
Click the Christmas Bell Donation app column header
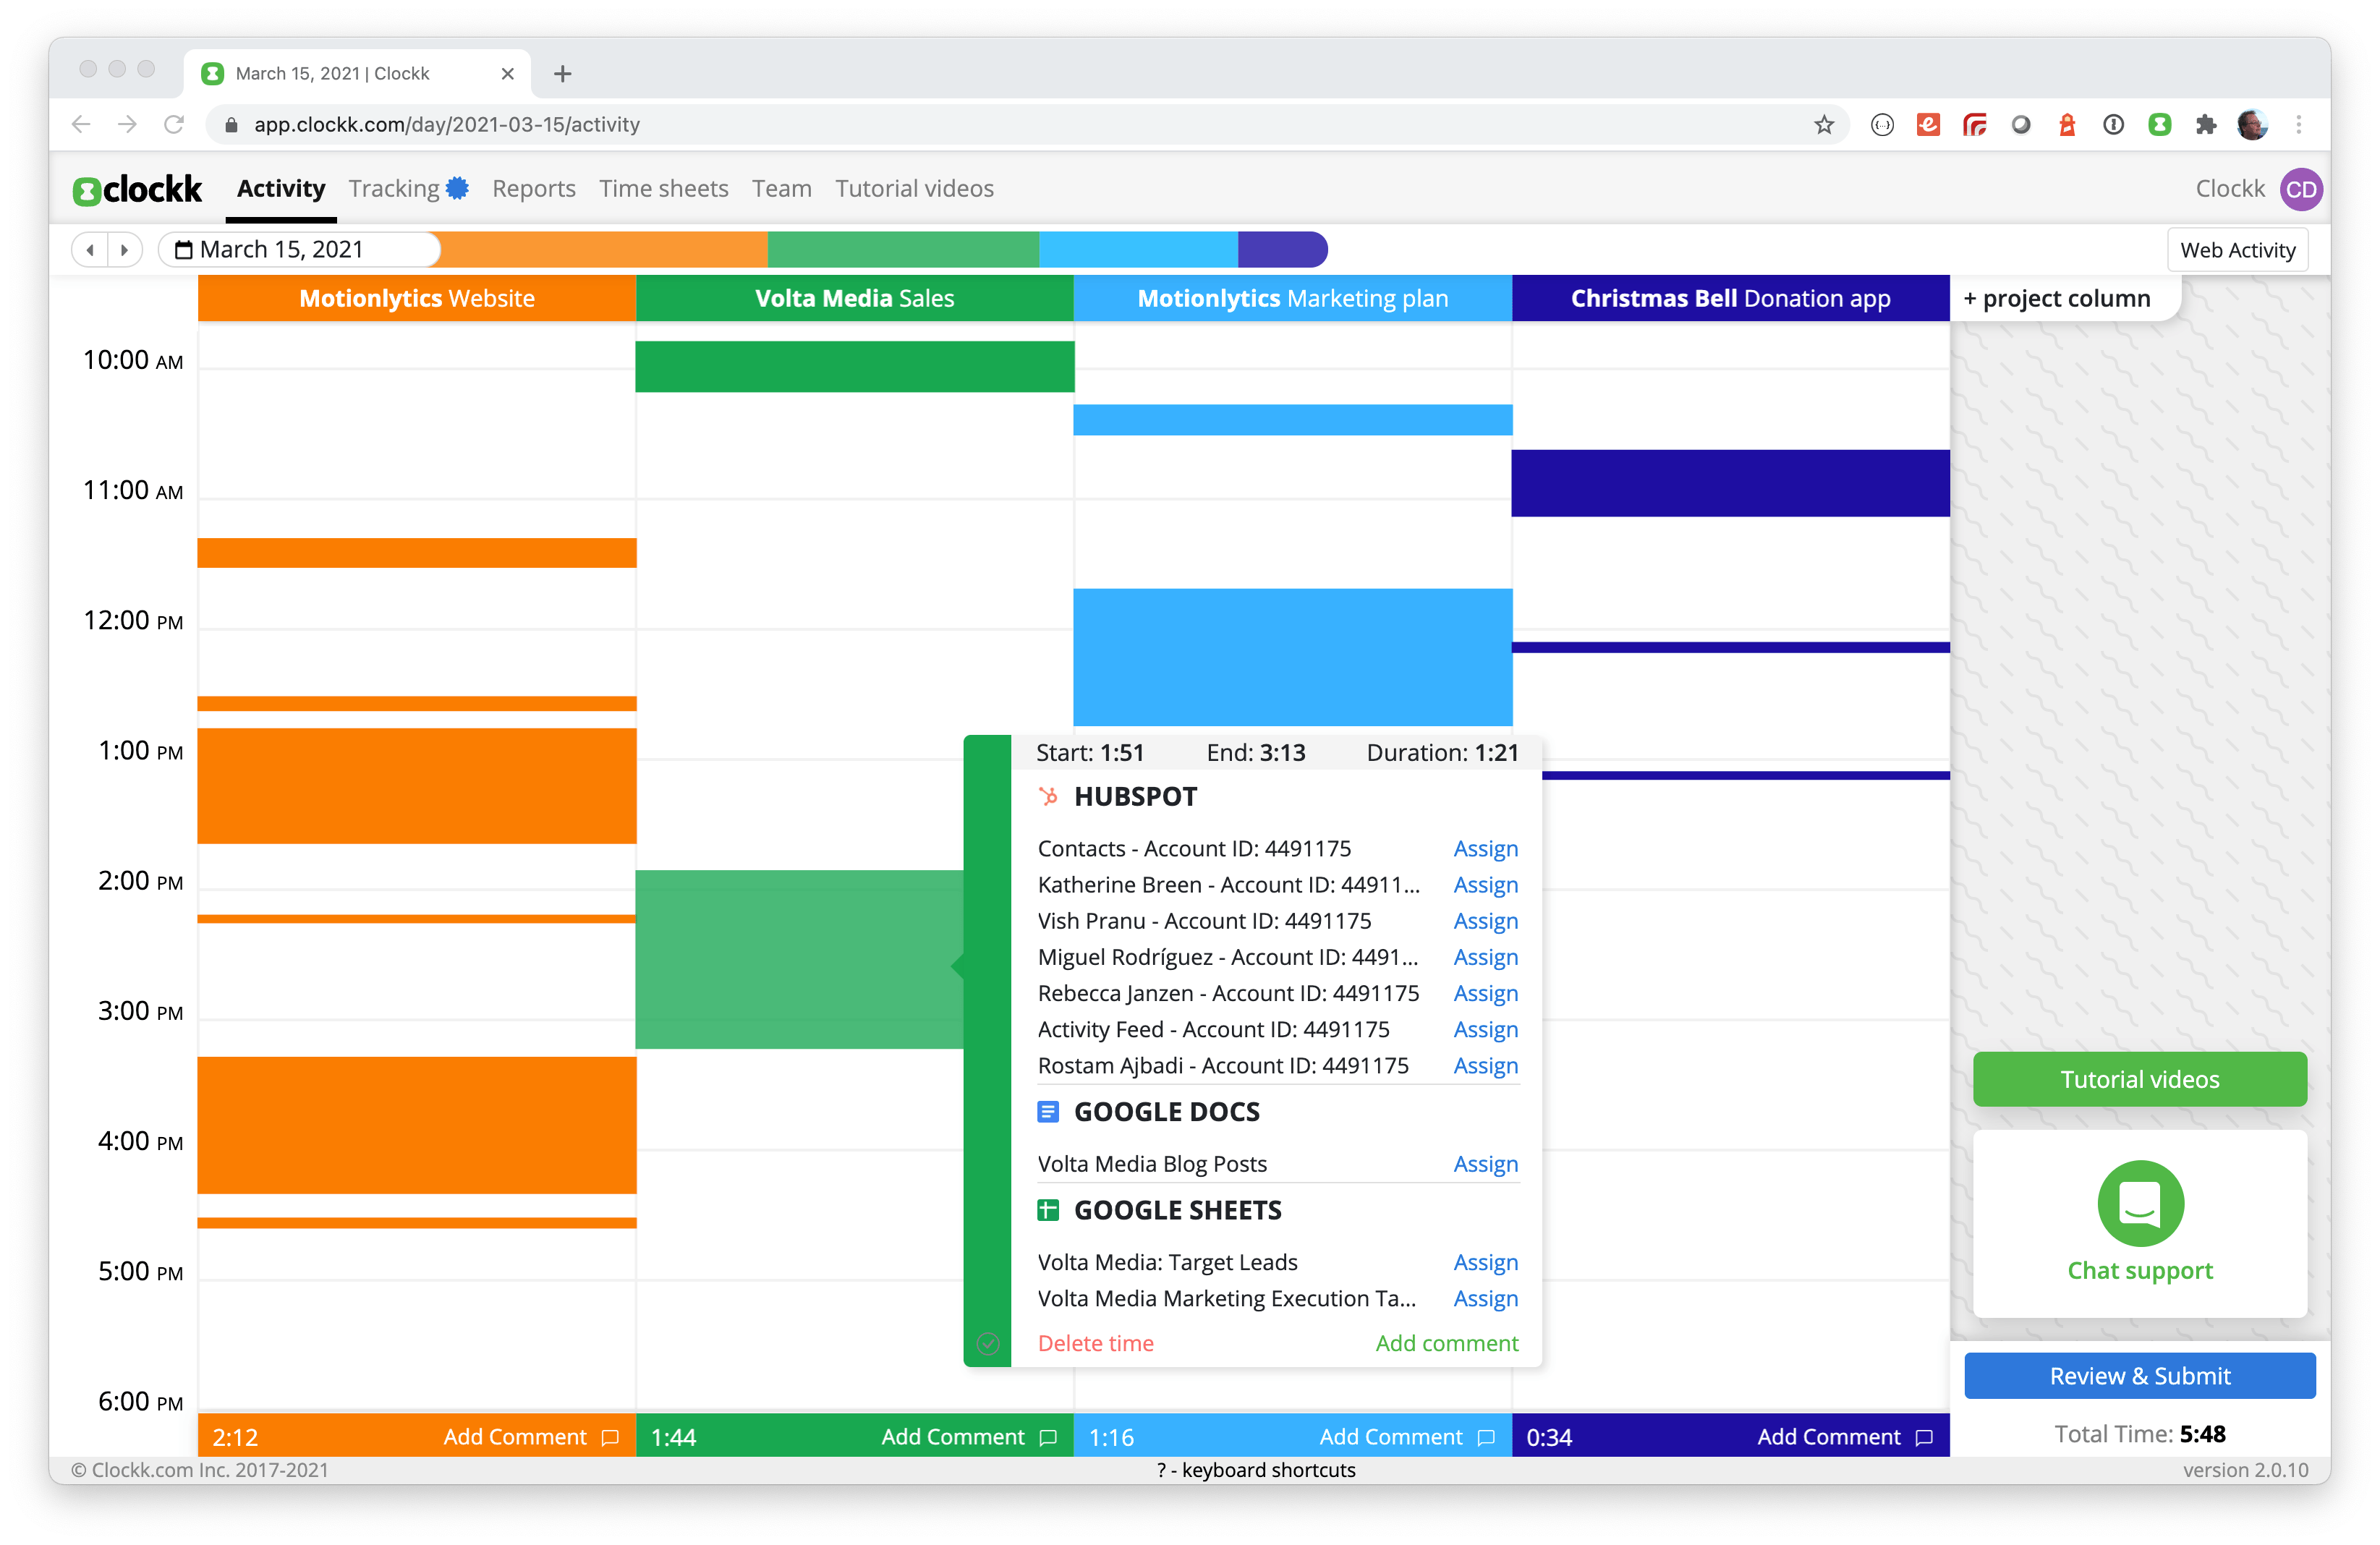tap(1731, 298)
